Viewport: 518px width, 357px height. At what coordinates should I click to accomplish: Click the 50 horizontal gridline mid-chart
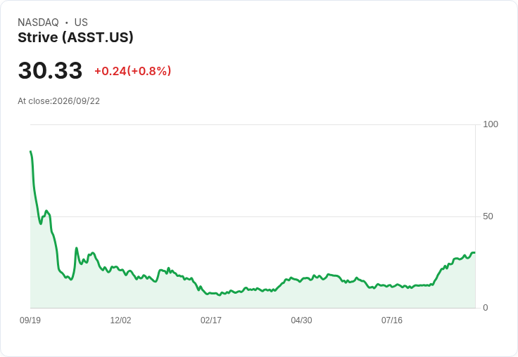[x=253, y=216]
